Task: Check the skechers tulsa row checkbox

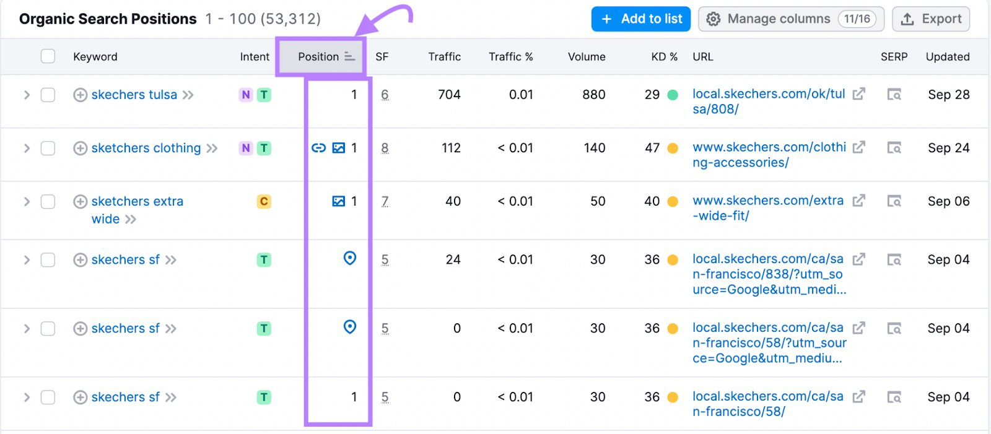Action: [48, 95]
